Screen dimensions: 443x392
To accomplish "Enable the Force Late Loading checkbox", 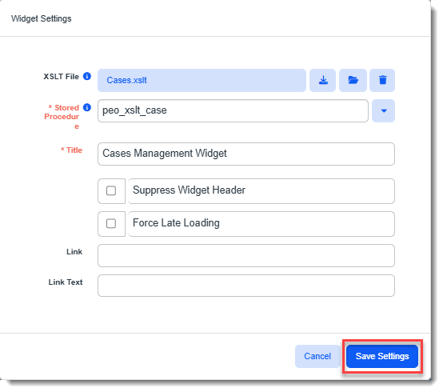I will click(x=111, y=223).
